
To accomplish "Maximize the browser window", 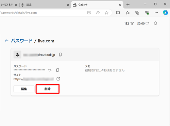I will pyautogui.click(x=155, y=4).
